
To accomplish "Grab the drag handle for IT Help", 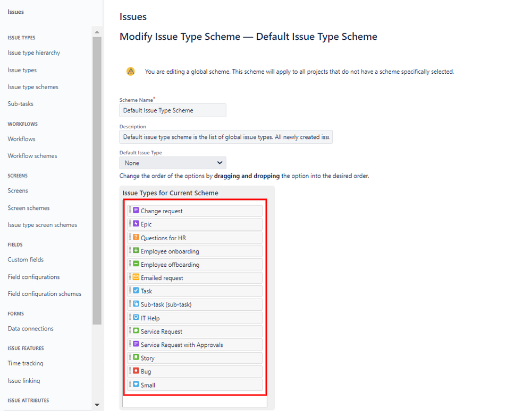I will click(130, 317).
